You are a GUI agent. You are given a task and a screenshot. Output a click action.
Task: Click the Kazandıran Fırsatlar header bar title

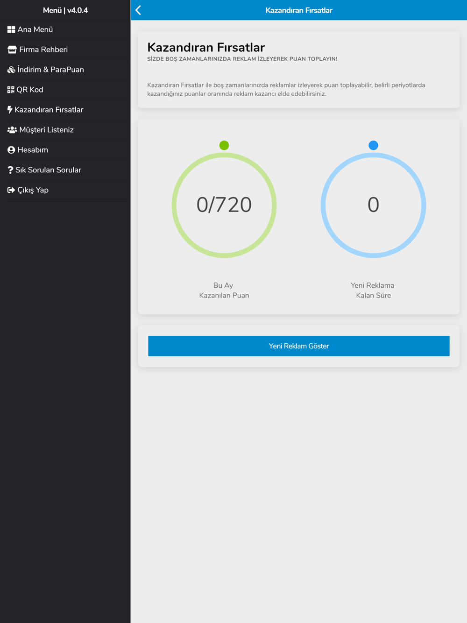pos(299,10)
